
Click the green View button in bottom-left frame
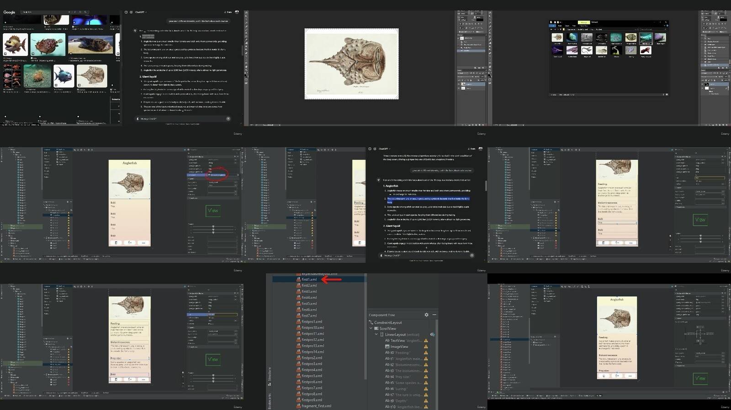point(213,359)
